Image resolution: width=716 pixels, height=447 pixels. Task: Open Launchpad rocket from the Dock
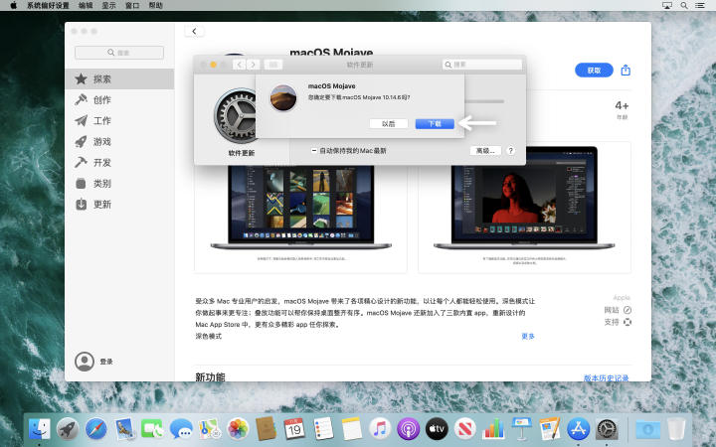[x=68, y=429]
